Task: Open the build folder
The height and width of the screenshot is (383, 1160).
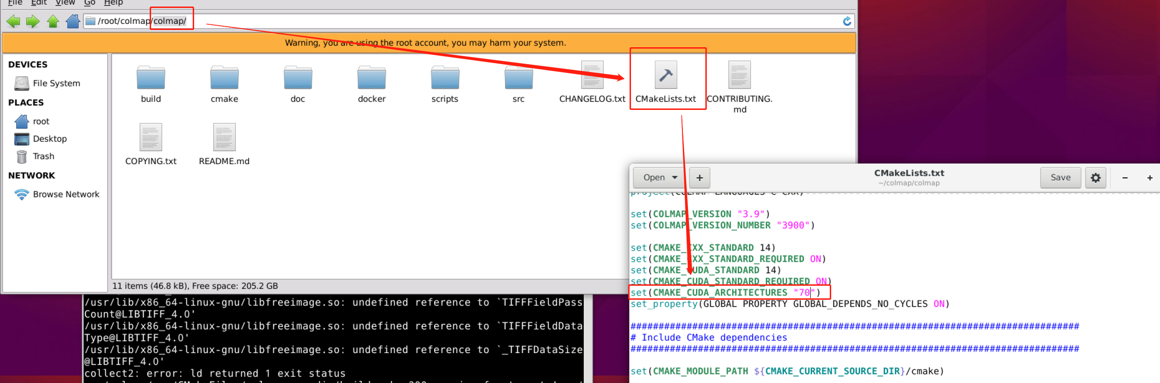Action: pyautogui.click(x=151, y=84)
